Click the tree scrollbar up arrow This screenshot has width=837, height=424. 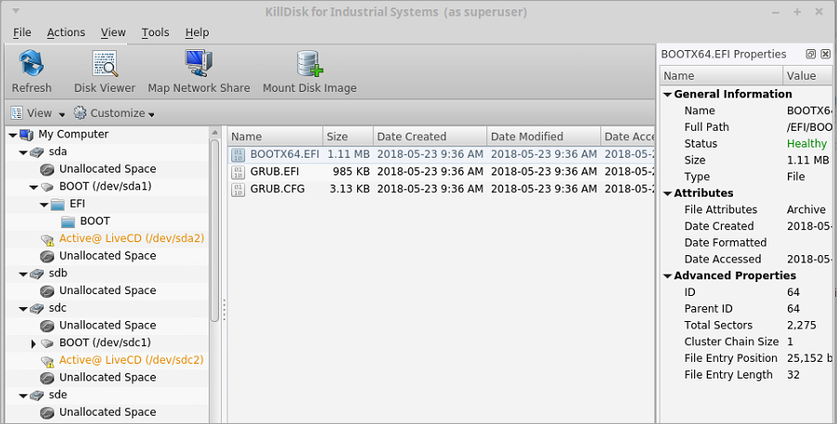point(214,132)
